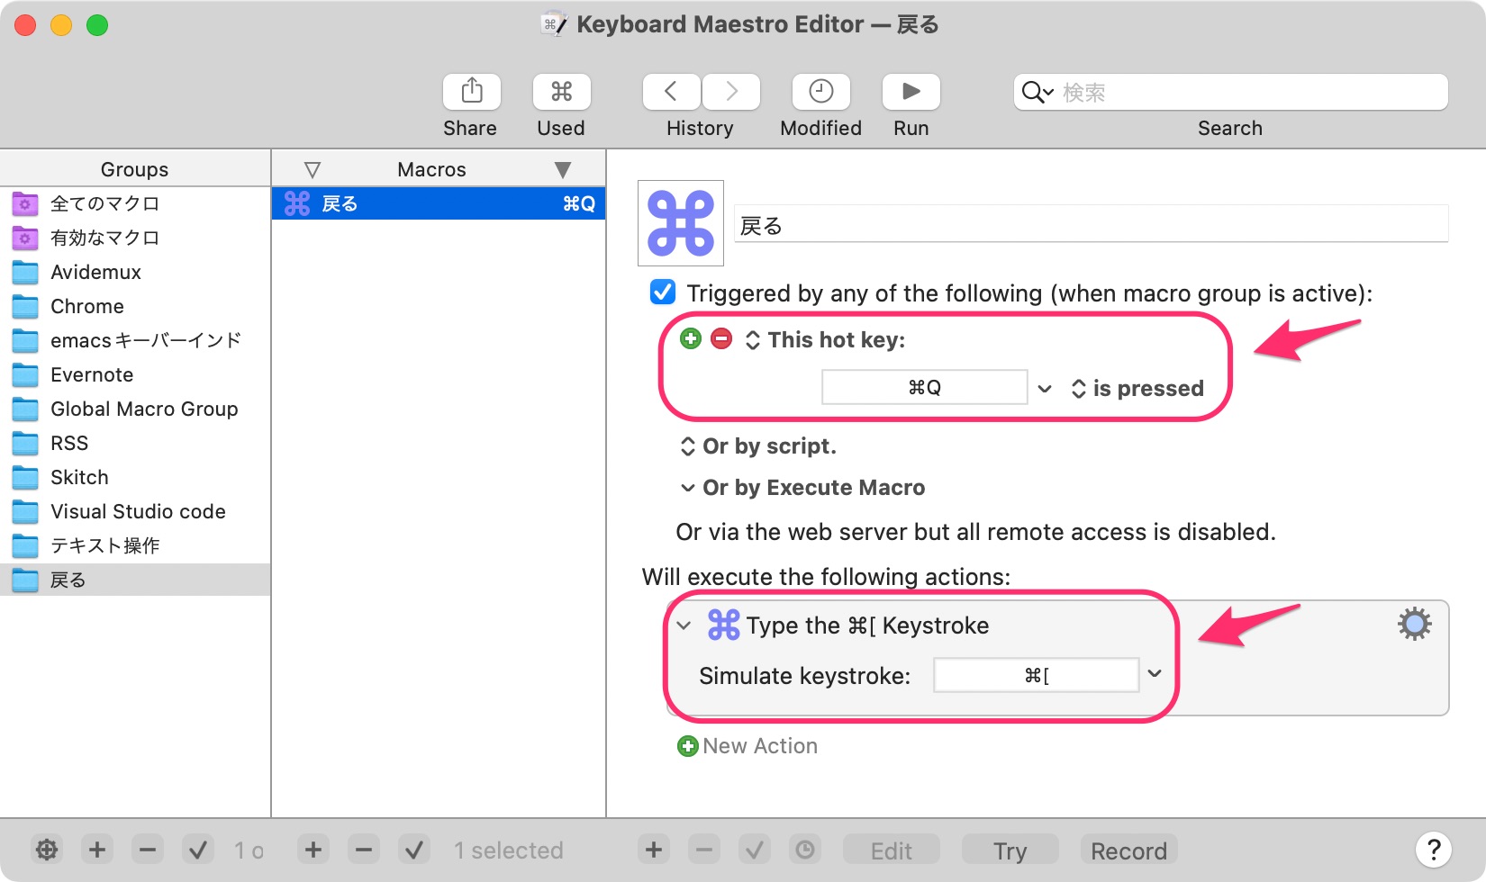
Task: Uncheck the Triggered by any checkbox
Action: point(663,292)
